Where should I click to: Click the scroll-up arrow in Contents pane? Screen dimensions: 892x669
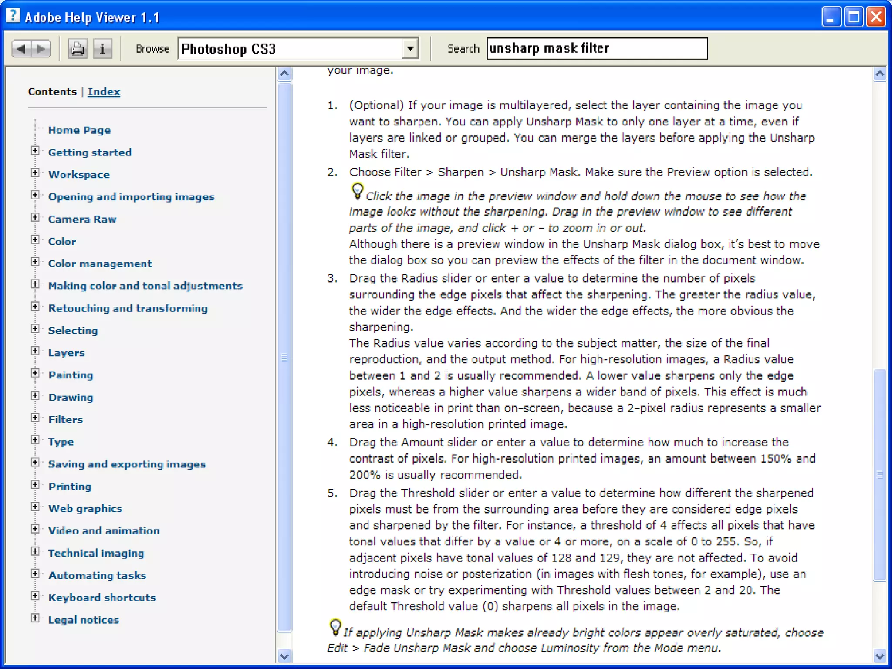pyautogui.click(x=284, y=73)
